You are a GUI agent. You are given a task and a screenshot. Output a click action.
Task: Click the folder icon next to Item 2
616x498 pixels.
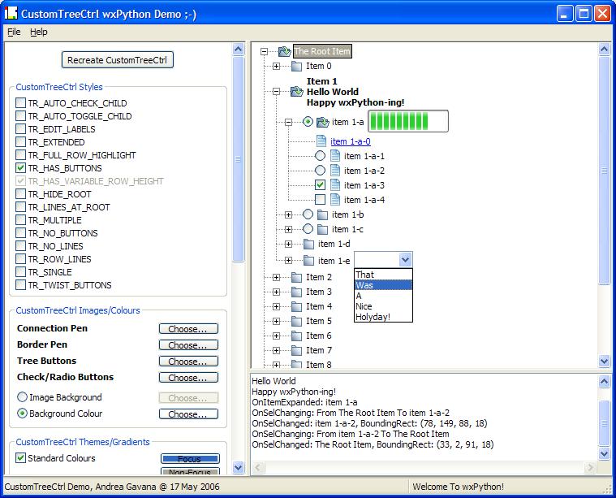(x=297, y=278)
